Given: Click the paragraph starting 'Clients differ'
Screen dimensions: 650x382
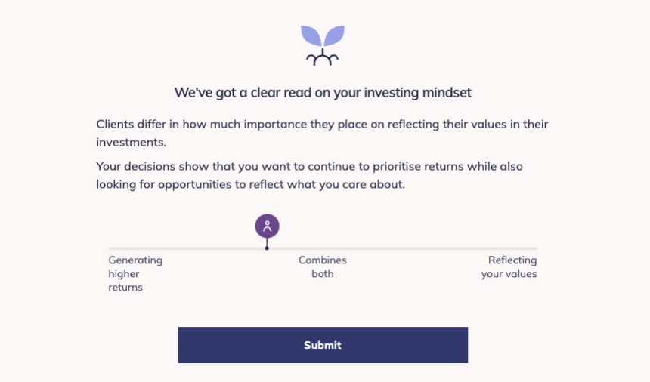Looking at the screenshot, I should (x=323, y=133).
